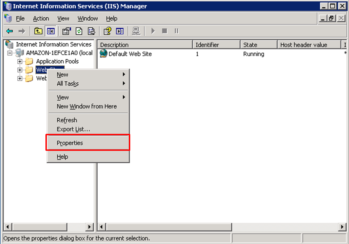Screen dimensions: 349x244
Task: Open the View menu in menu bar
Action: point(63,18)
